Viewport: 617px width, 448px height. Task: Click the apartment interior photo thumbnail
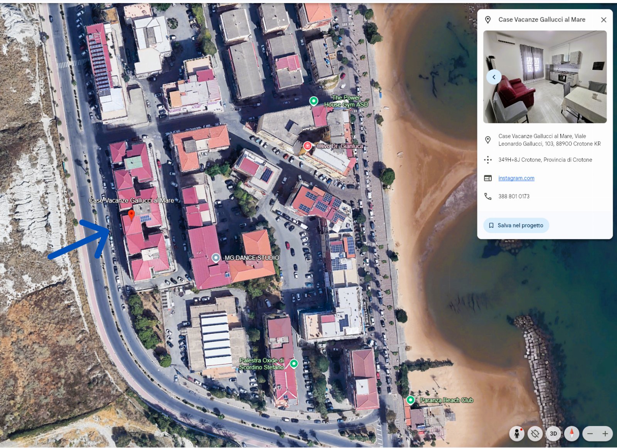545,77
